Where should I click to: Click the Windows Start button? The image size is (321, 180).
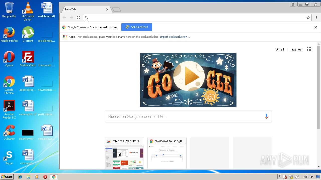7,177
